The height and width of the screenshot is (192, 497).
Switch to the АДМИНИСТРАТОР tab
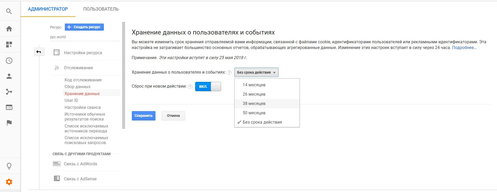48,9
